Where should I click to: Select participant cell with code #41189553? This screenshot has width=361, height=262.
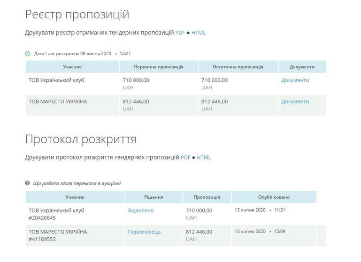pyautogui.click(x=75, y=235)
